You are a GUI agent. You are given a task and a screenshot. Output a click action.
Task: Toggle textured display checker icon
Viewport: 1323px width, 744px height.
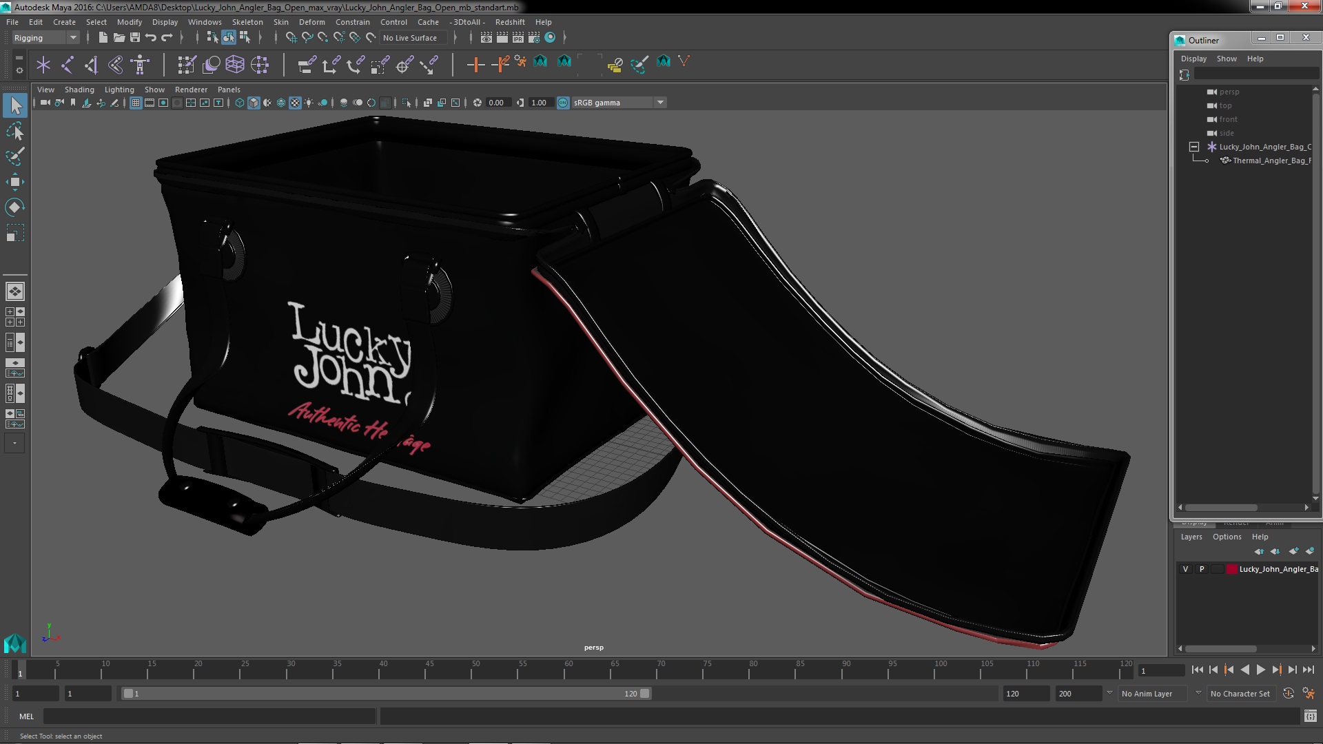pyautogui.click(x=295, y=103)
